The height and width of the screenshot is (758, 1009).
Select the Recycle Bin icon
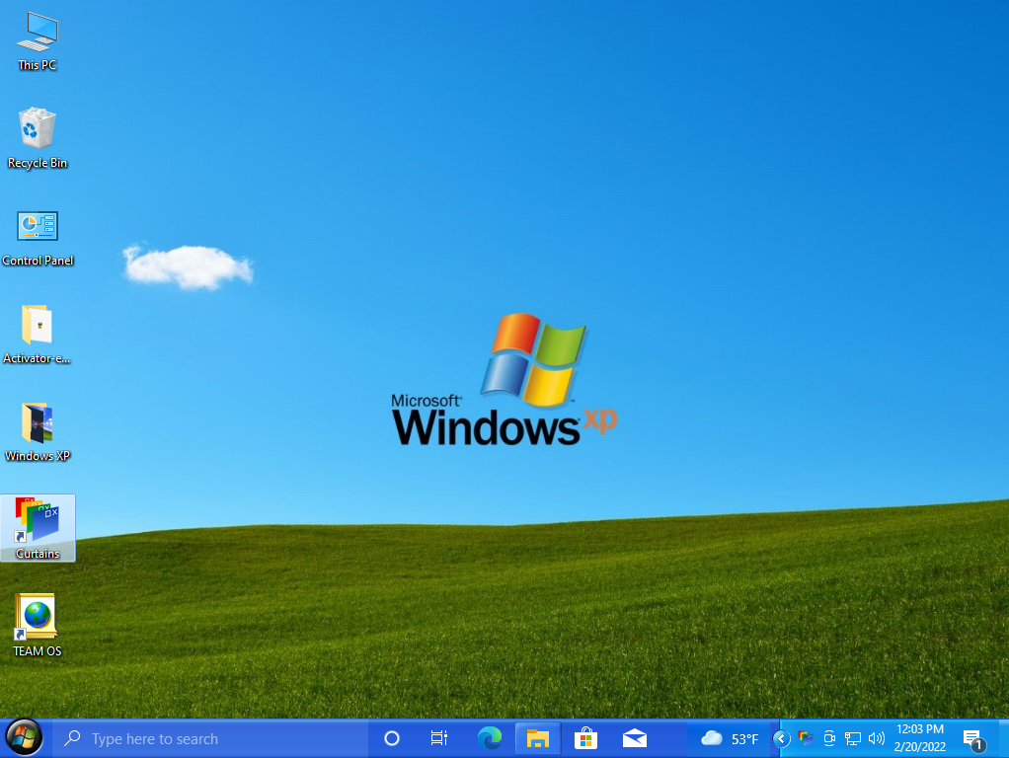pyautogui.click(x=38, y=138)
